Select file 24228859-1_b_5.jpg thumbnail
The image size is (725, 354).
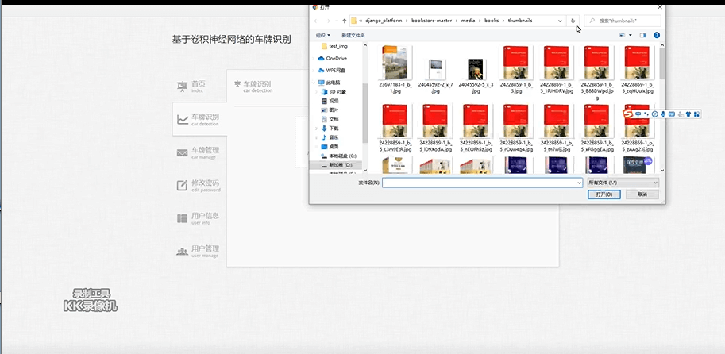516,63
